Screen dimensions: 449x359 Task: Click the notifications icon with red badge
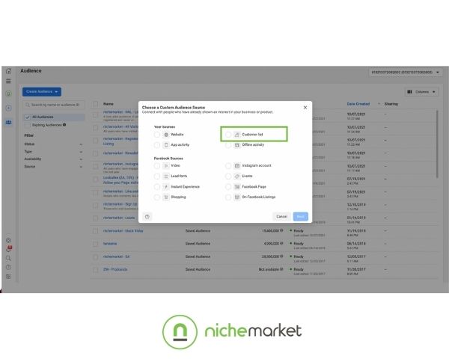pos(8,249)
